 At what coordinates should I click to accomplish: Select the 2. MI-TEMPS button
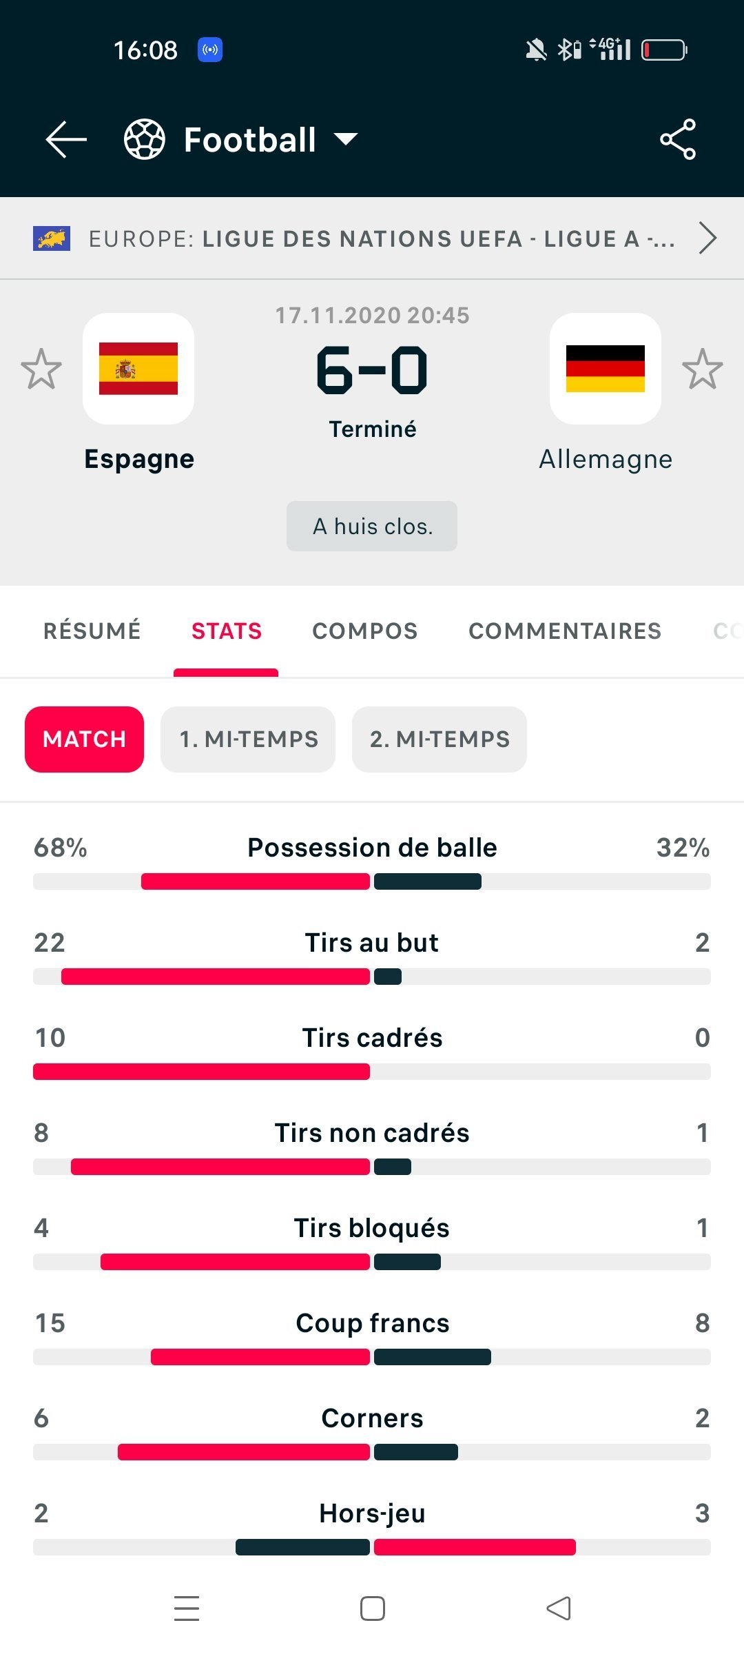(440, 739)
